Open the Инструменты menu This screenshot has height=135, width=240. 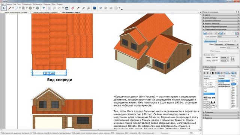coord(37,4)
